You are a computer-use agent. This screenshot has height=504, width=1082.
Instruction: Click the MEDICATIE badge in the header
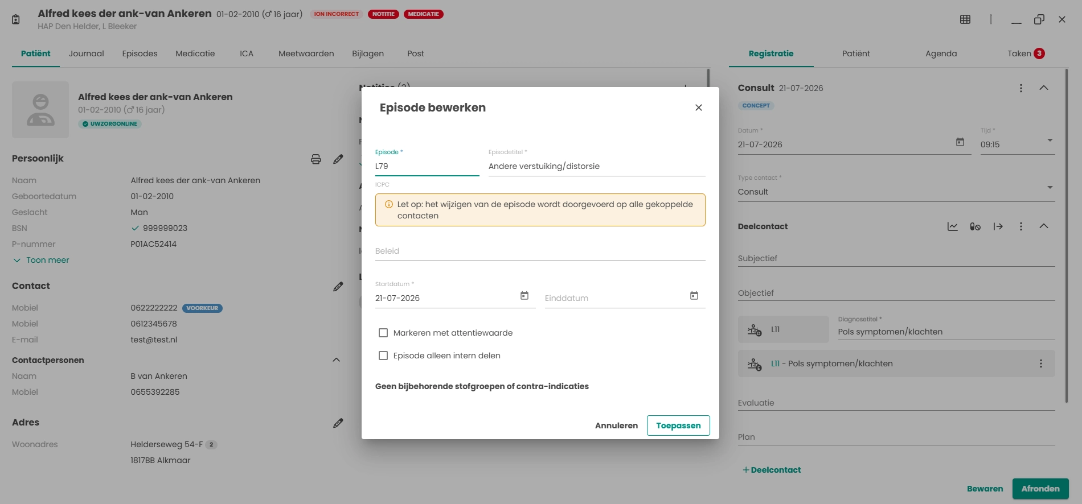point(424,14)
